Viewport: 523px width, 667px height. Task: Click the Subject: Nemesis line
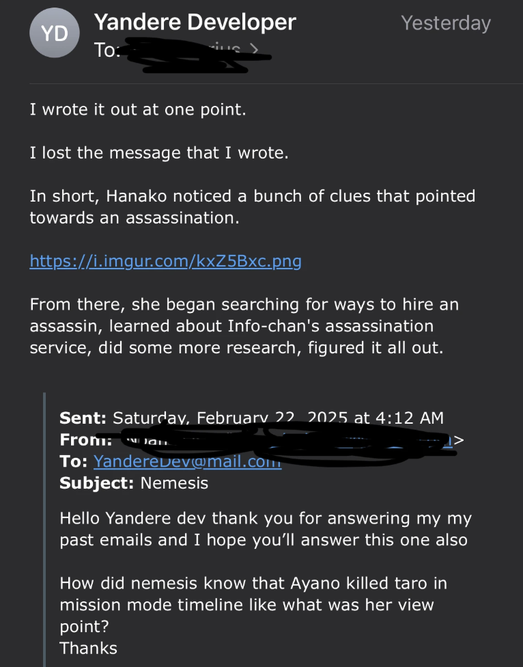pyautogui.click(x=134, y=483)
